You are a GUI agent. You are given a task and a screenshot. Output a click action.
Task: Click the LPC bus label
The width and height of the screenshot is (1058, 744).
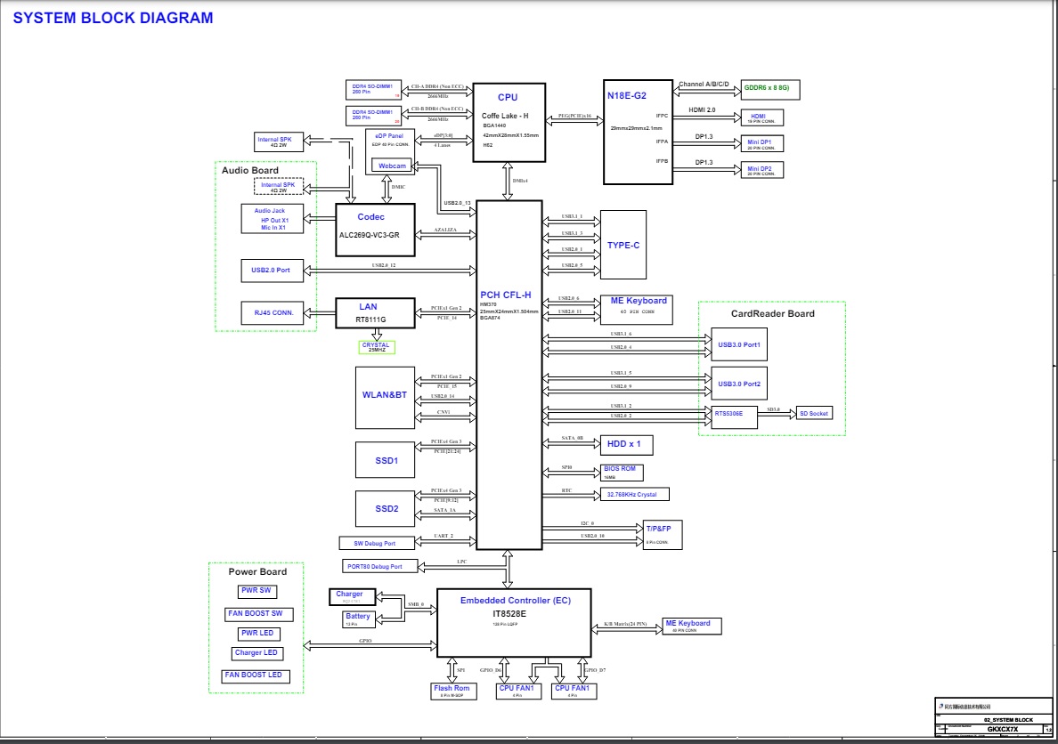point(461,562)
